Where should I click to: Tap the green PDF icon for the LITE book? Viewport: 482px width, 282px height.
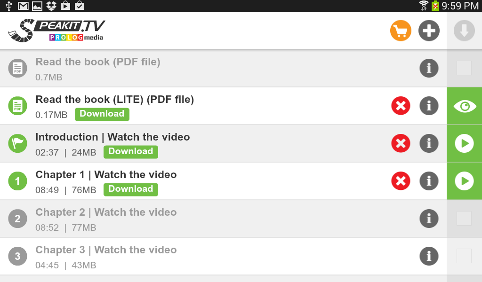17,106
